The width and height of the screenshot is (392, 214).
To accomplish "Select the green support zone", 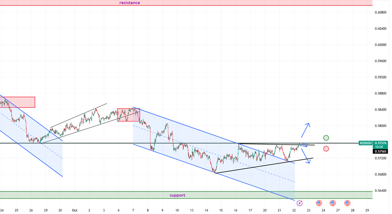I will pos(185,195).
